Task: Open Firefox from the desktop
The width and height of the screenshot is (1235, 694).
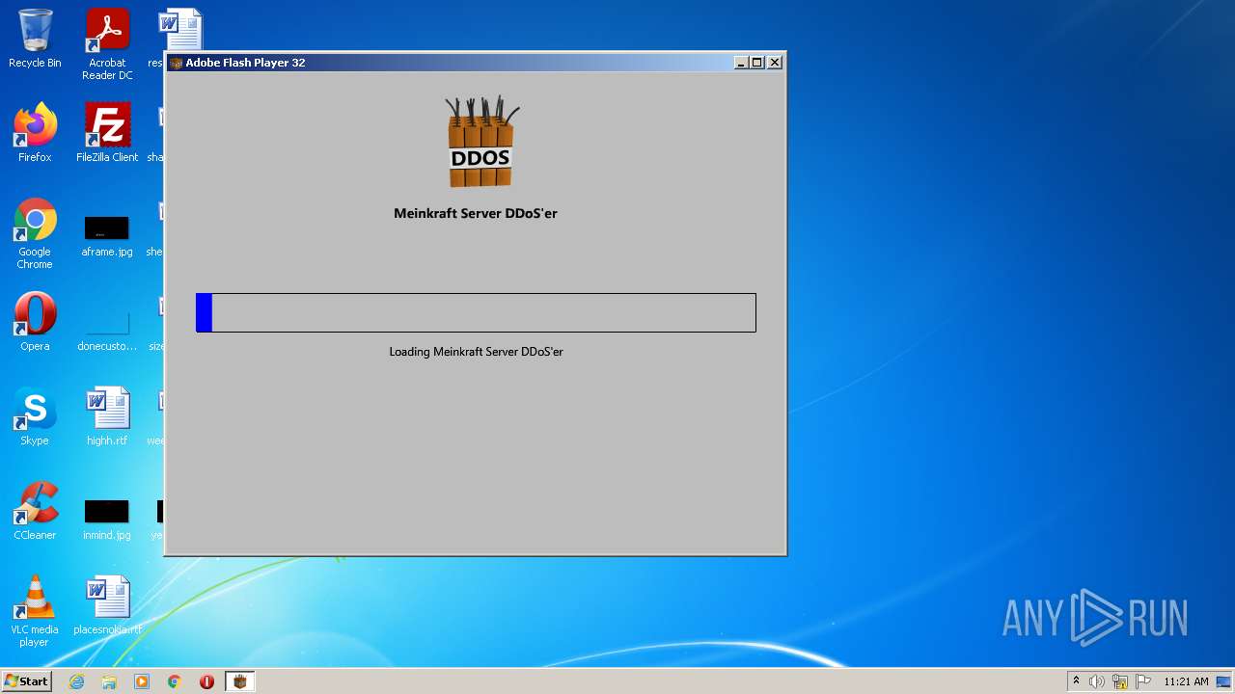Action: 35,132
